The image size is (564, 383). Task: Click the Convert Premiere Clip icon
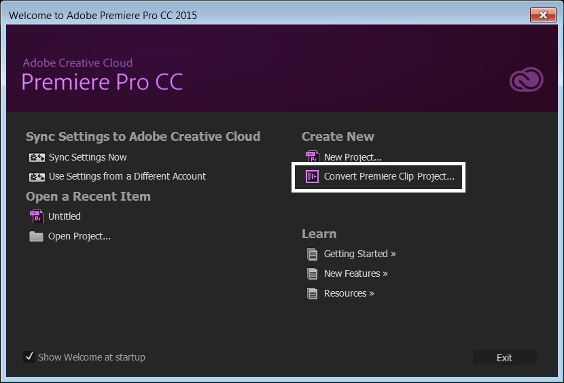(x=313, y=177)
